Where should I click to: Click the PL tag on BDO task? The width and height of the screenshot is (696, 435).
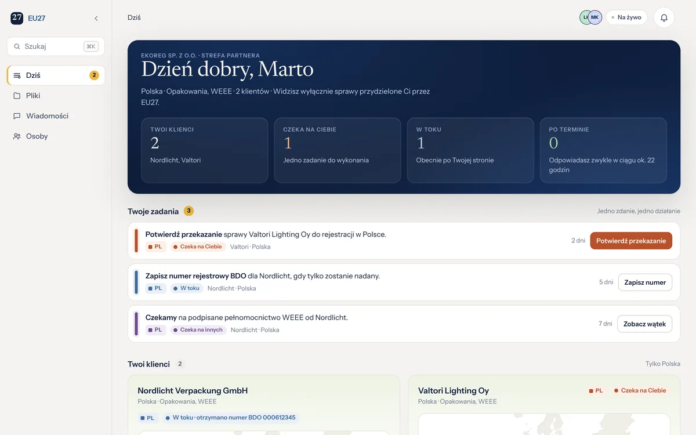155,288
